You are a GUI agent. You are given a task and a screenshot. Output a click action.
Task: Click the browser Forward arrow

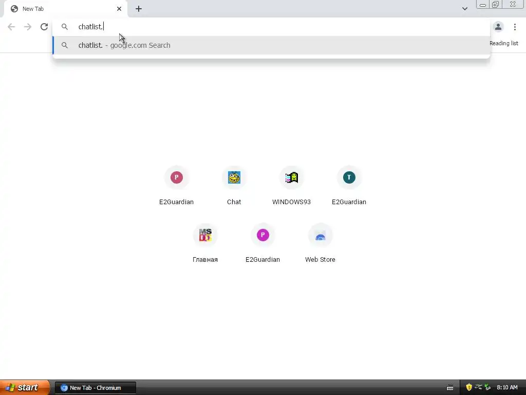tap(28, 27)
